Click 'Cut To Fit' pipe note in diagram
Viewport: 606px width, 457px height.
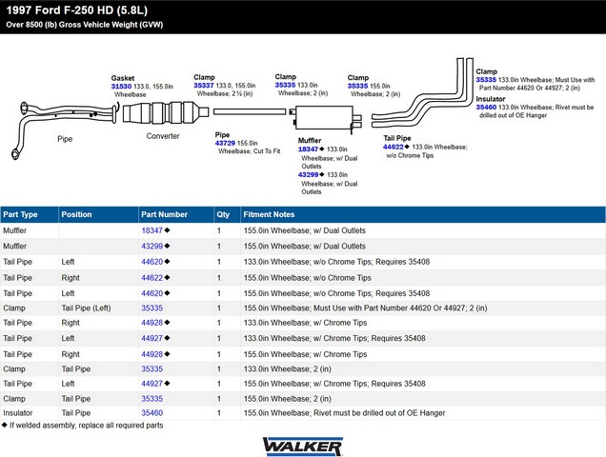267,151
